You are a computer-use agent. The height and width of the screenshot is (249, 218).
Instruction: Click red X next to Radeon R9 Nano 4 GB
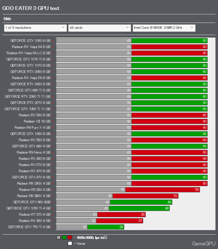point(53,152)
